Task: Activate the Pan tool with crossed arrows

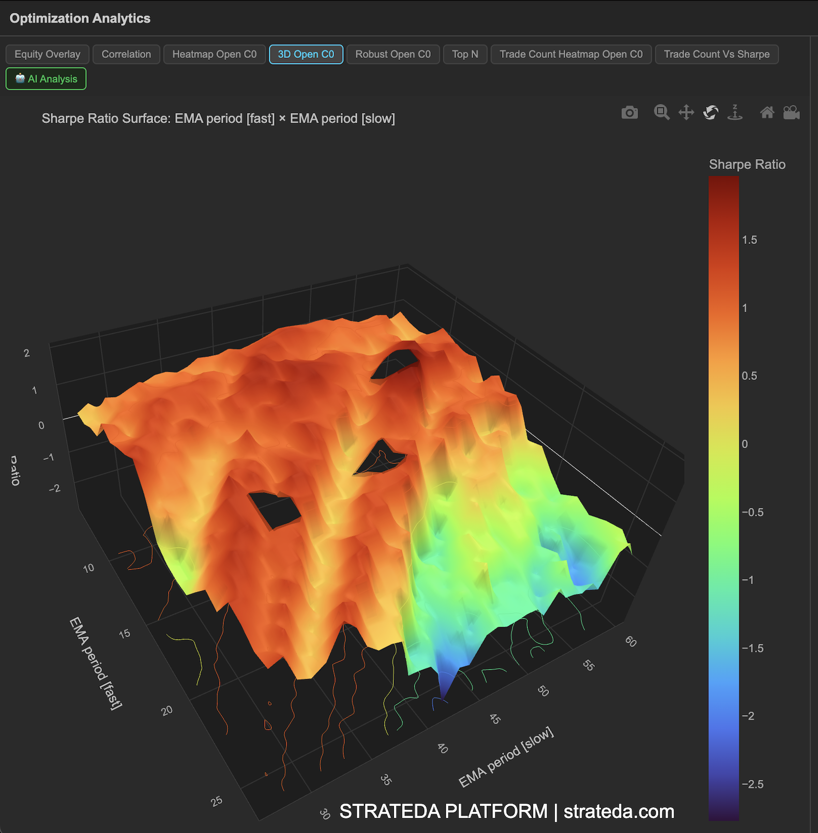Action: [686, 112]
